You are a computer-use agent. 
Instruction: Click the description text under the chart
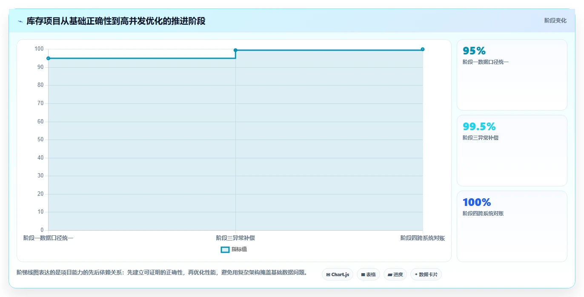(x=162, y=272)
